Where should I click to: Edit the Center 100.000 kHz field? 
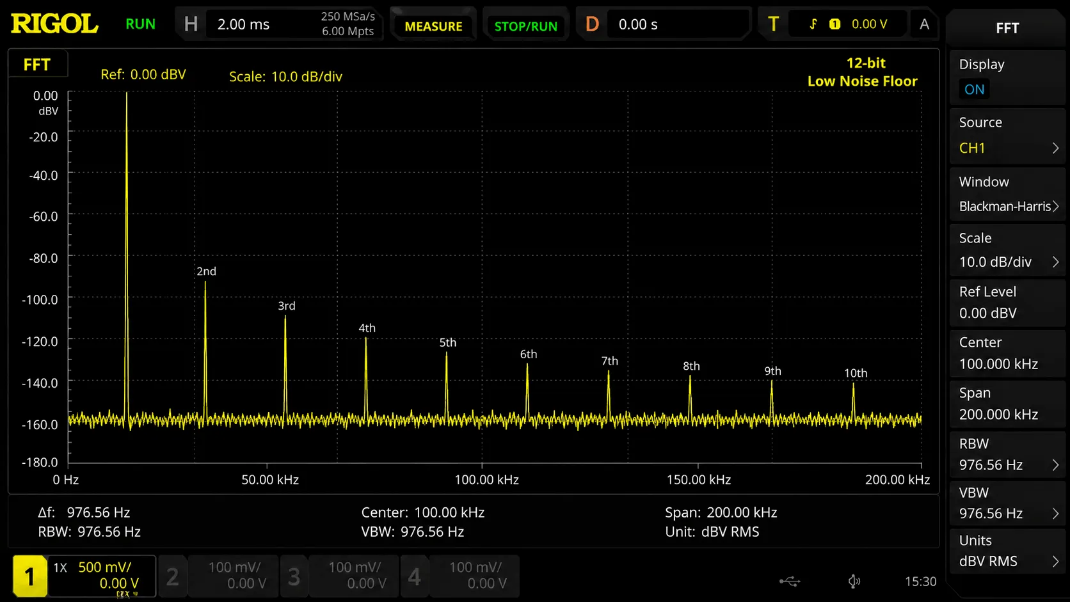(1007, 353)
